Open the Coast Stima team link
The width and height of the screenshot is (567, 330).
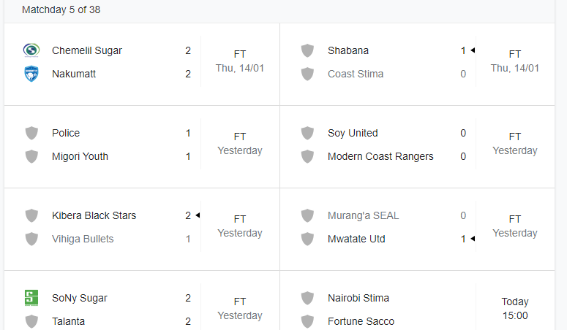point(356,74)
